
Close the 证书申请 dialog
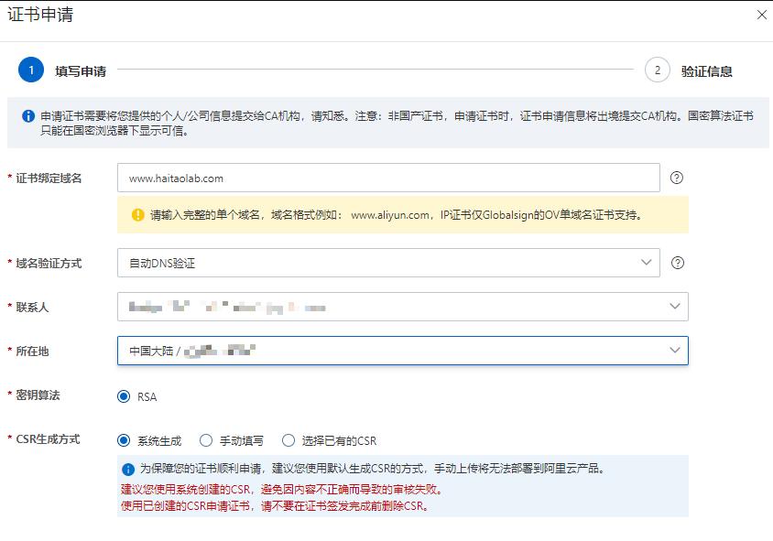click(x=761, y=15)
